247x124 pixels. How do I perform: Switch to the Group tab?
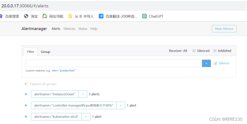[x=46, y=52]
